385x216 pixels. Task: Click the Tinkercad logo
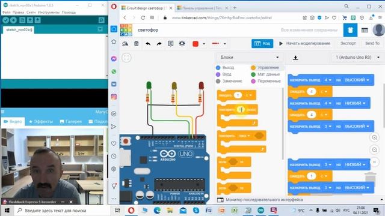click(126, 30)
